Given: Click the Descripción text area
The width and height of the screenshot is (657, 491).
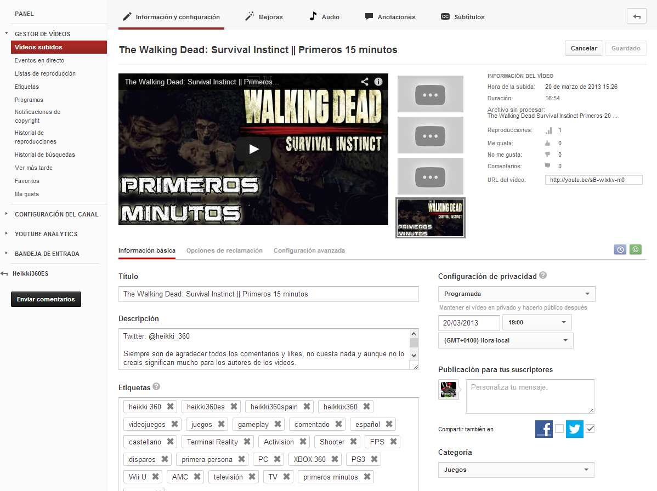Looking at the screenshot, I should coord(264,349).
